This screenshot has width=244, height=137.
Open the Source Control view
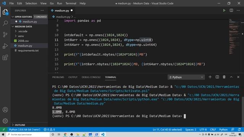point(5,34)
